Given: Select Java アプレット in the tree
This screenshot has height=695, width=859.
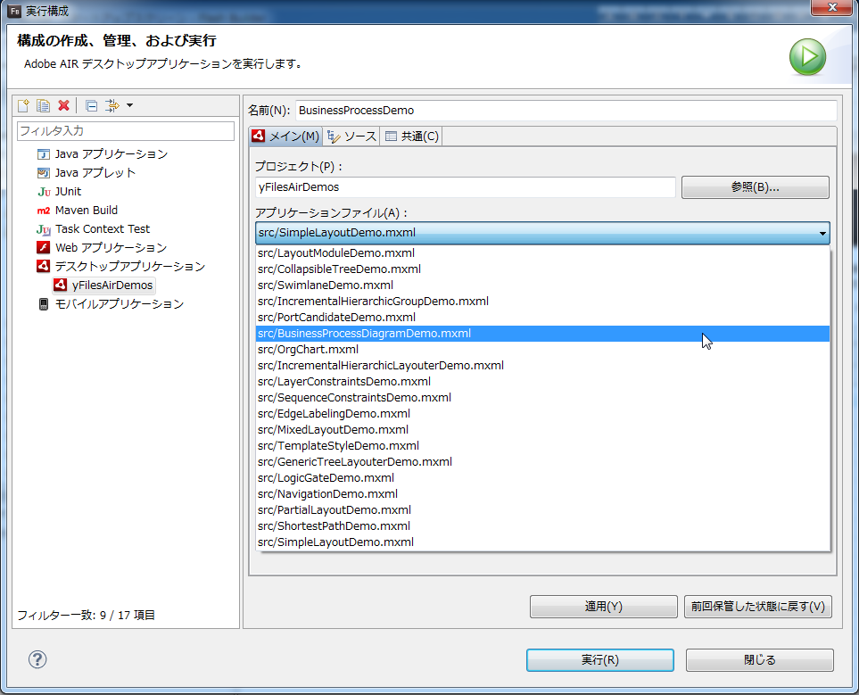Looking at the screenshot, I should click(x=86, y=173).
